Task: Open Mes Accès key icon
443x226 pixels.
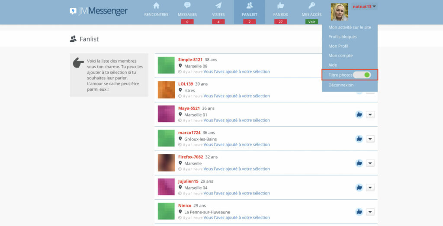Action: pyautogui.click(x=311, y=5)
